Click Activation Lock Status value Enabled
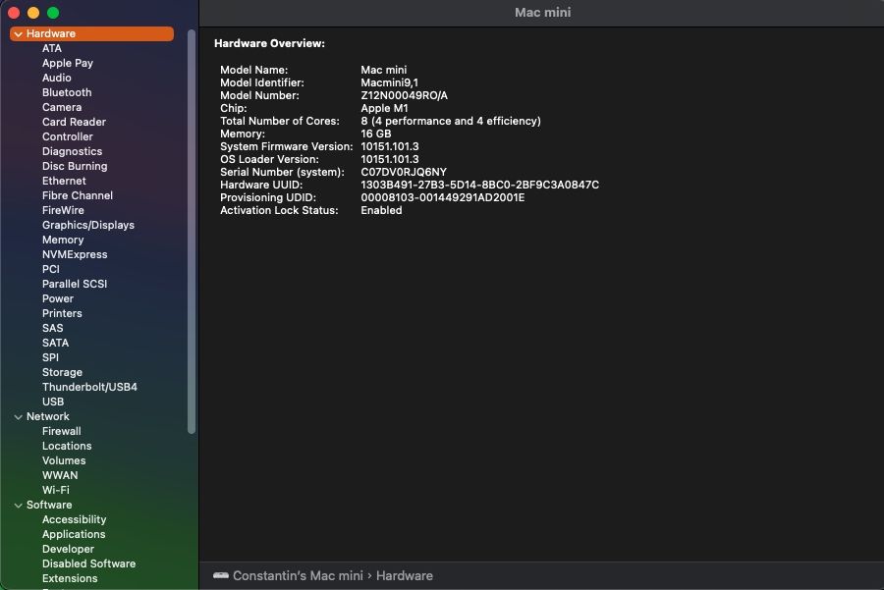 pos(381,210)
